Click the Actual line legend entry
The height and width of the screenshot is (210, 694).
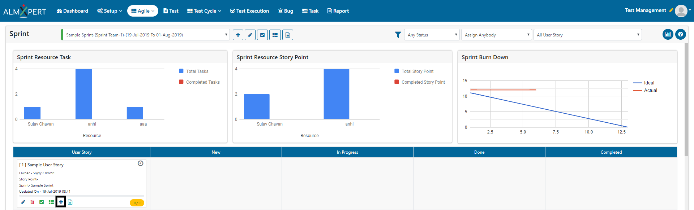pyautogui.click(x=645, y=90)
